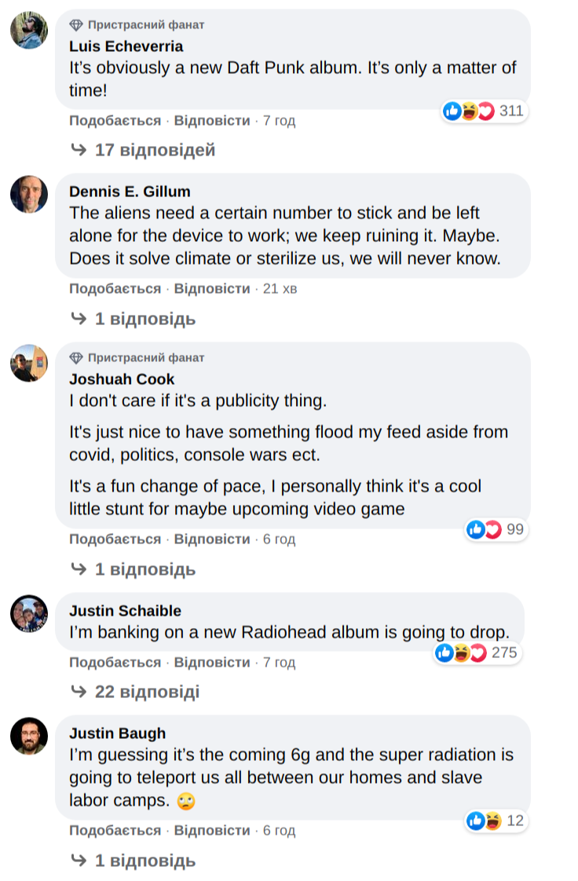
Task: Click the '21 хв' timestamp on Dennis's comment
Action: click(280, 289)
